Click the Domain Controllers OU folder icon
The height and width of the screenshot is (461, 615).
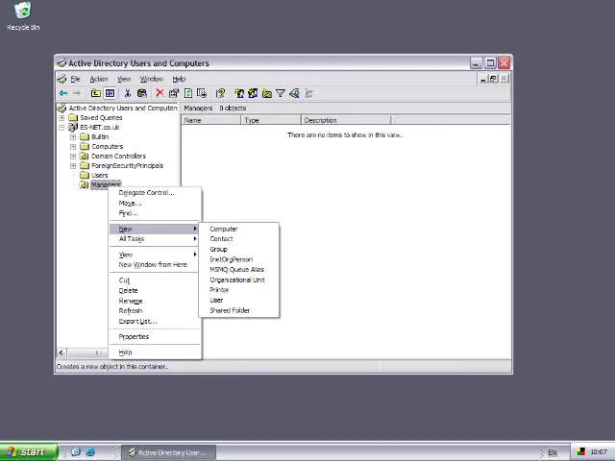(x=85, y=156)
